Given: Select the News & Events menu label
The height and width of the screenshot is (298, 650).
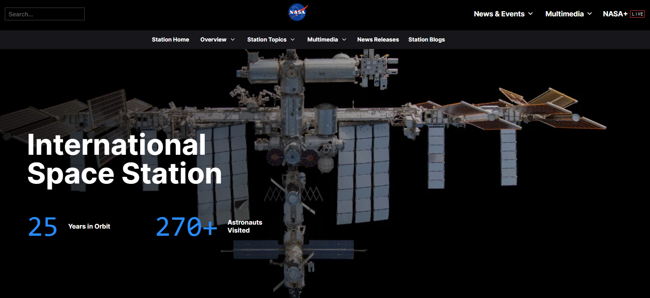Looking at the screenshot, I should 499,14.
